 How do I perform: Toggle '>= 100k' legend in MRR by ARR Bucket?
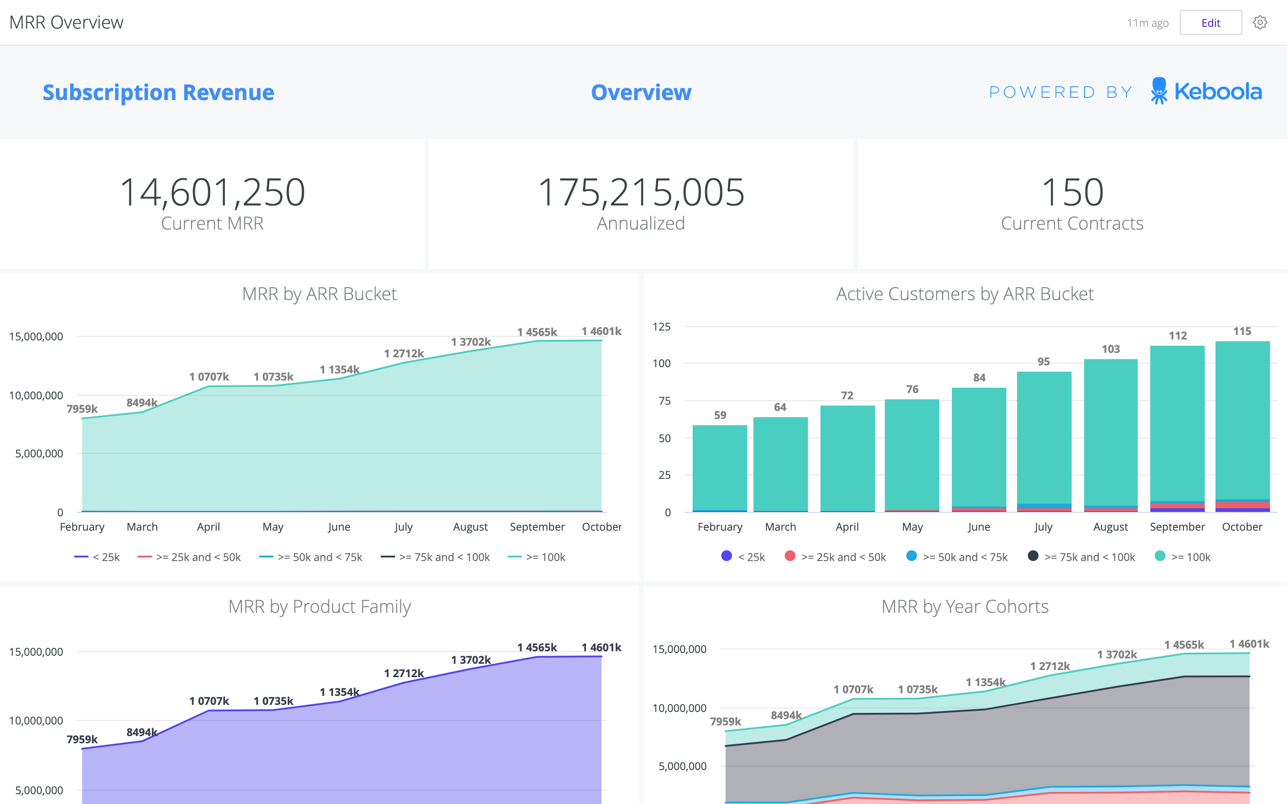tap(537, 557)
